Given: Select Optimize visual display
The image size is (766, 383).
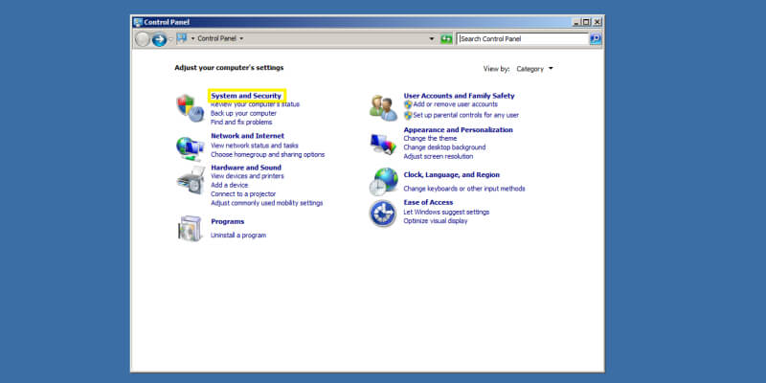Looking at the screenshot, I should pyautogui.click(x=436, y=221).
